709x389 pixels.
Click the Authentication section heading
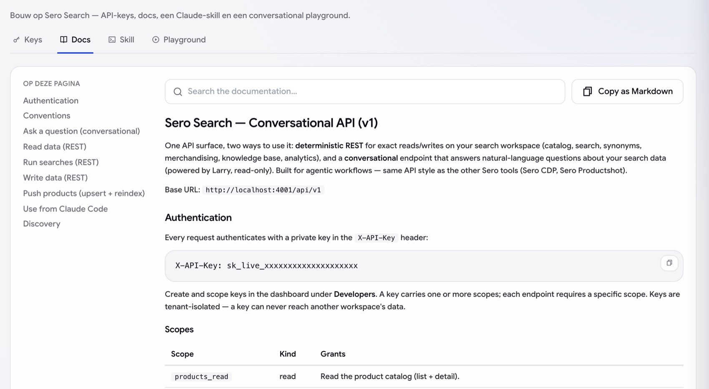point(198,217)
